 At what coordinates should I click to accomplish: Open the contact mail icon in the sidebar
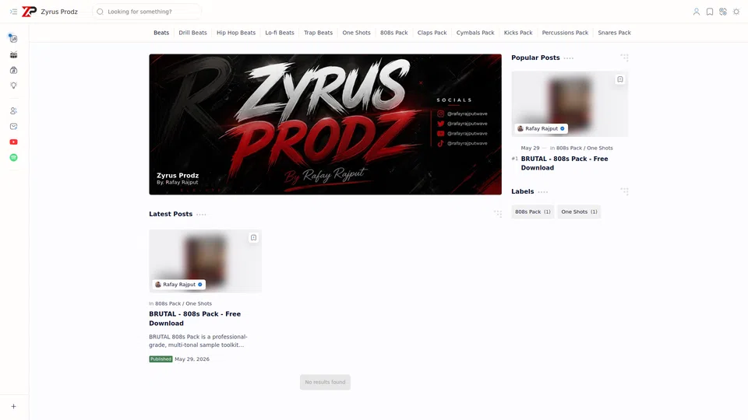click(x=13, y=127)
